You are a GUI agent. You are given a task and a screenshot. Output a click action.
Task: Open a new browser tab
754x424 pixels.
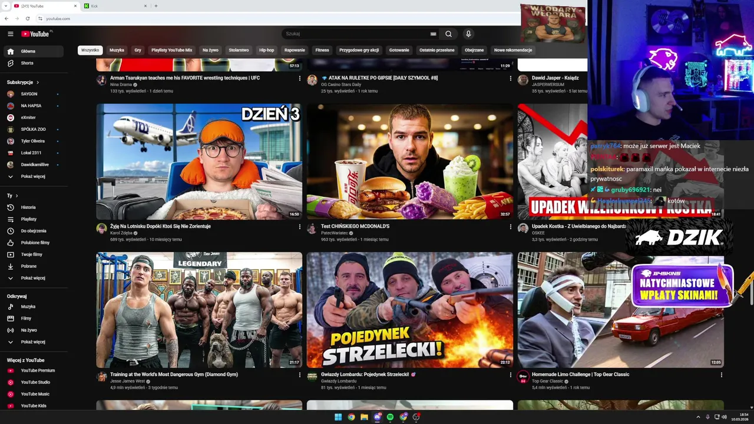tap(156, 6)
